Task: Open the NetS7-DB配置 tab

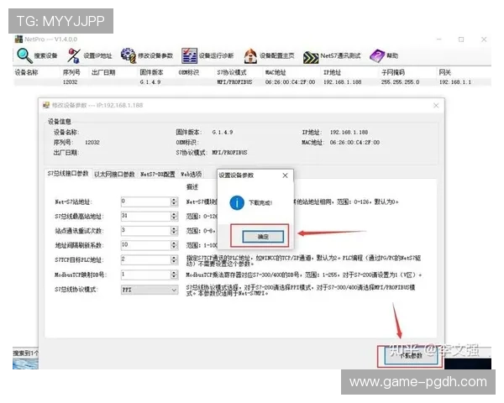Action: pos(158,174)
